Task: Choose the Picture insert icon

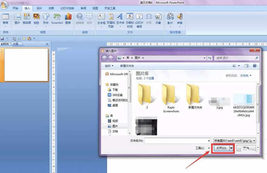Action: point(17,18)
